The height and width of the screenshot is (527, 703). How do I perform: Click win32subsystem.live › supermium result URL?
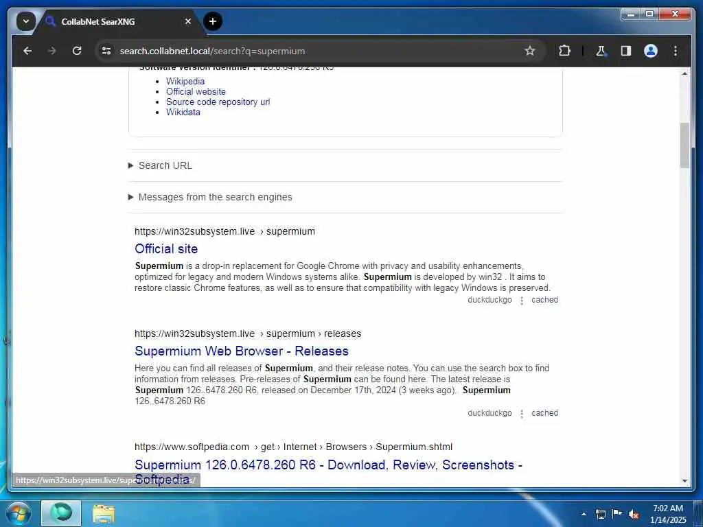224,231
